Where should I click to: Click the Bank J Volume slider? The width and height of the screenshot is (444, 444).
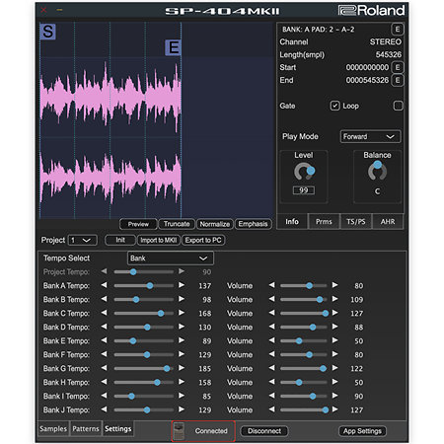pyautogui.click(x=304, y=409)
